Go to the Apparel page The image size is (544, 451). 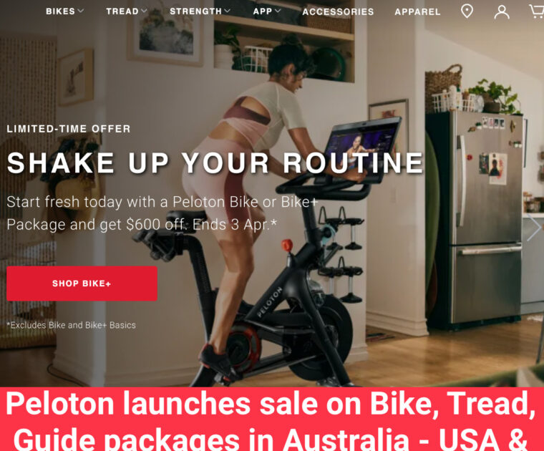(x=418, y=11)
